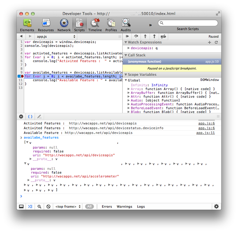Screen dimensions: 238x233
Task: Expand the Attr global property
Action: (129, 96)
